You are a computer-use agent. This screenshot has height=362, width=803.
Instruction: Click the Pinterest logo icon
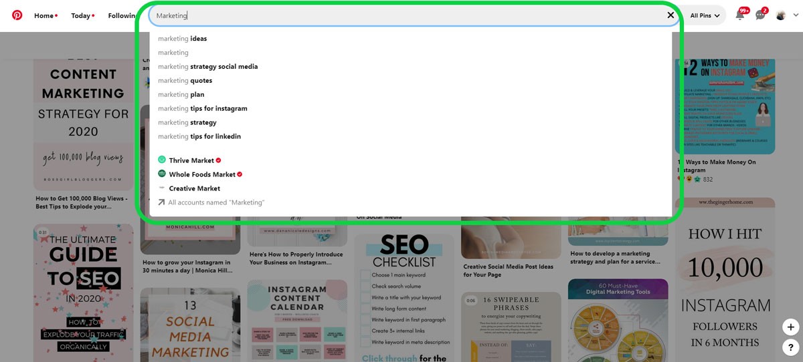coord(17,15)
